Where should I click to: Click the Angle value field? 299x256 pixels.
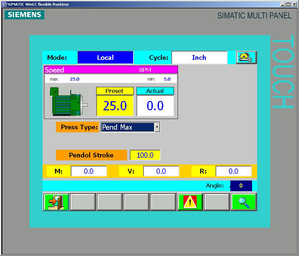point(241,186)
